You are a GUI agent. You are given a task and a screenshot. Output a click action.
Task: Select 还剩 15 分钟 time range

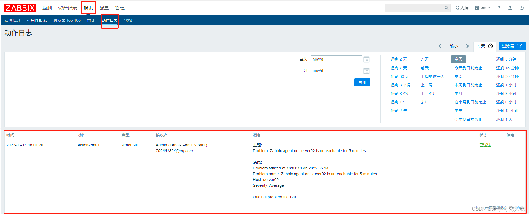coord(507,68)
